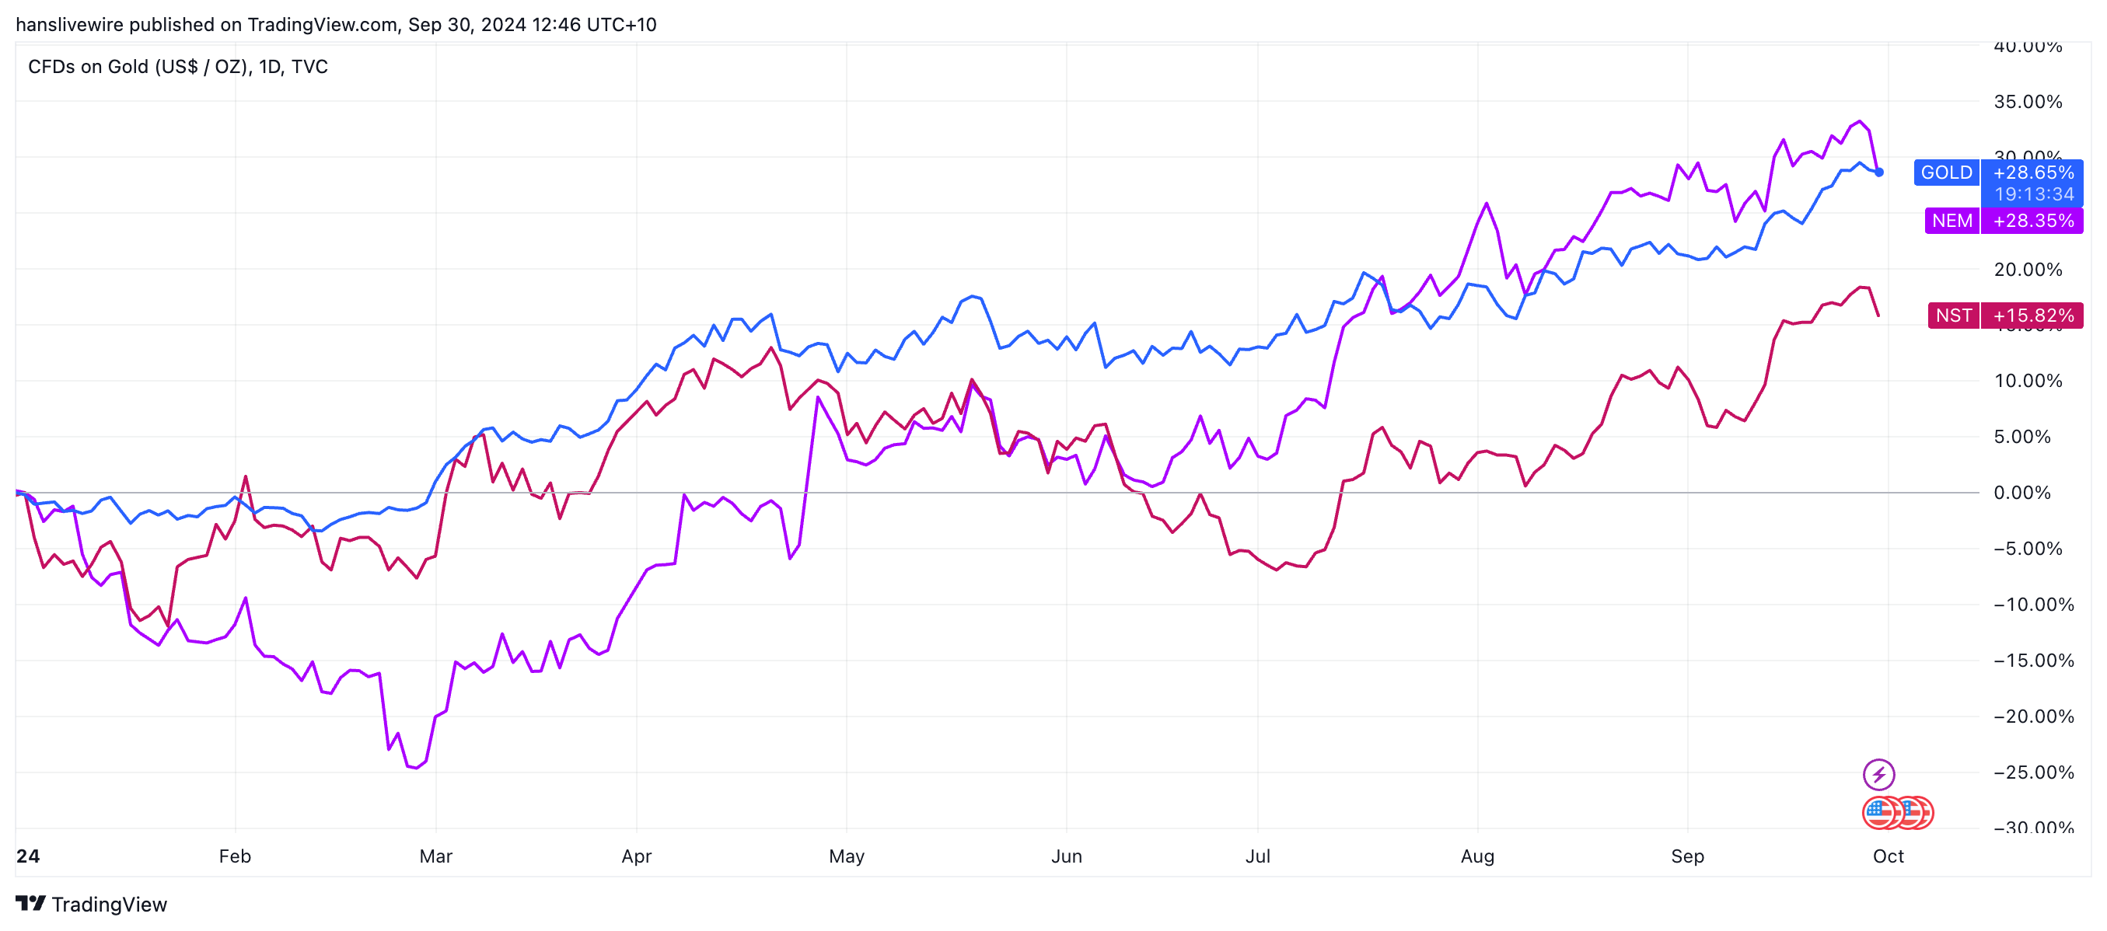Click the blue dot ending the GOLD line

pos(1878,173)
